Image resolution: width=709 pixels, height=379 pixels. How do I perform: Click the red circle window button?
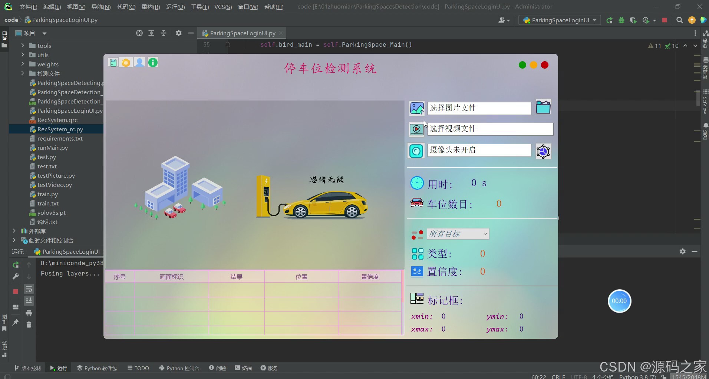[545, 65]
